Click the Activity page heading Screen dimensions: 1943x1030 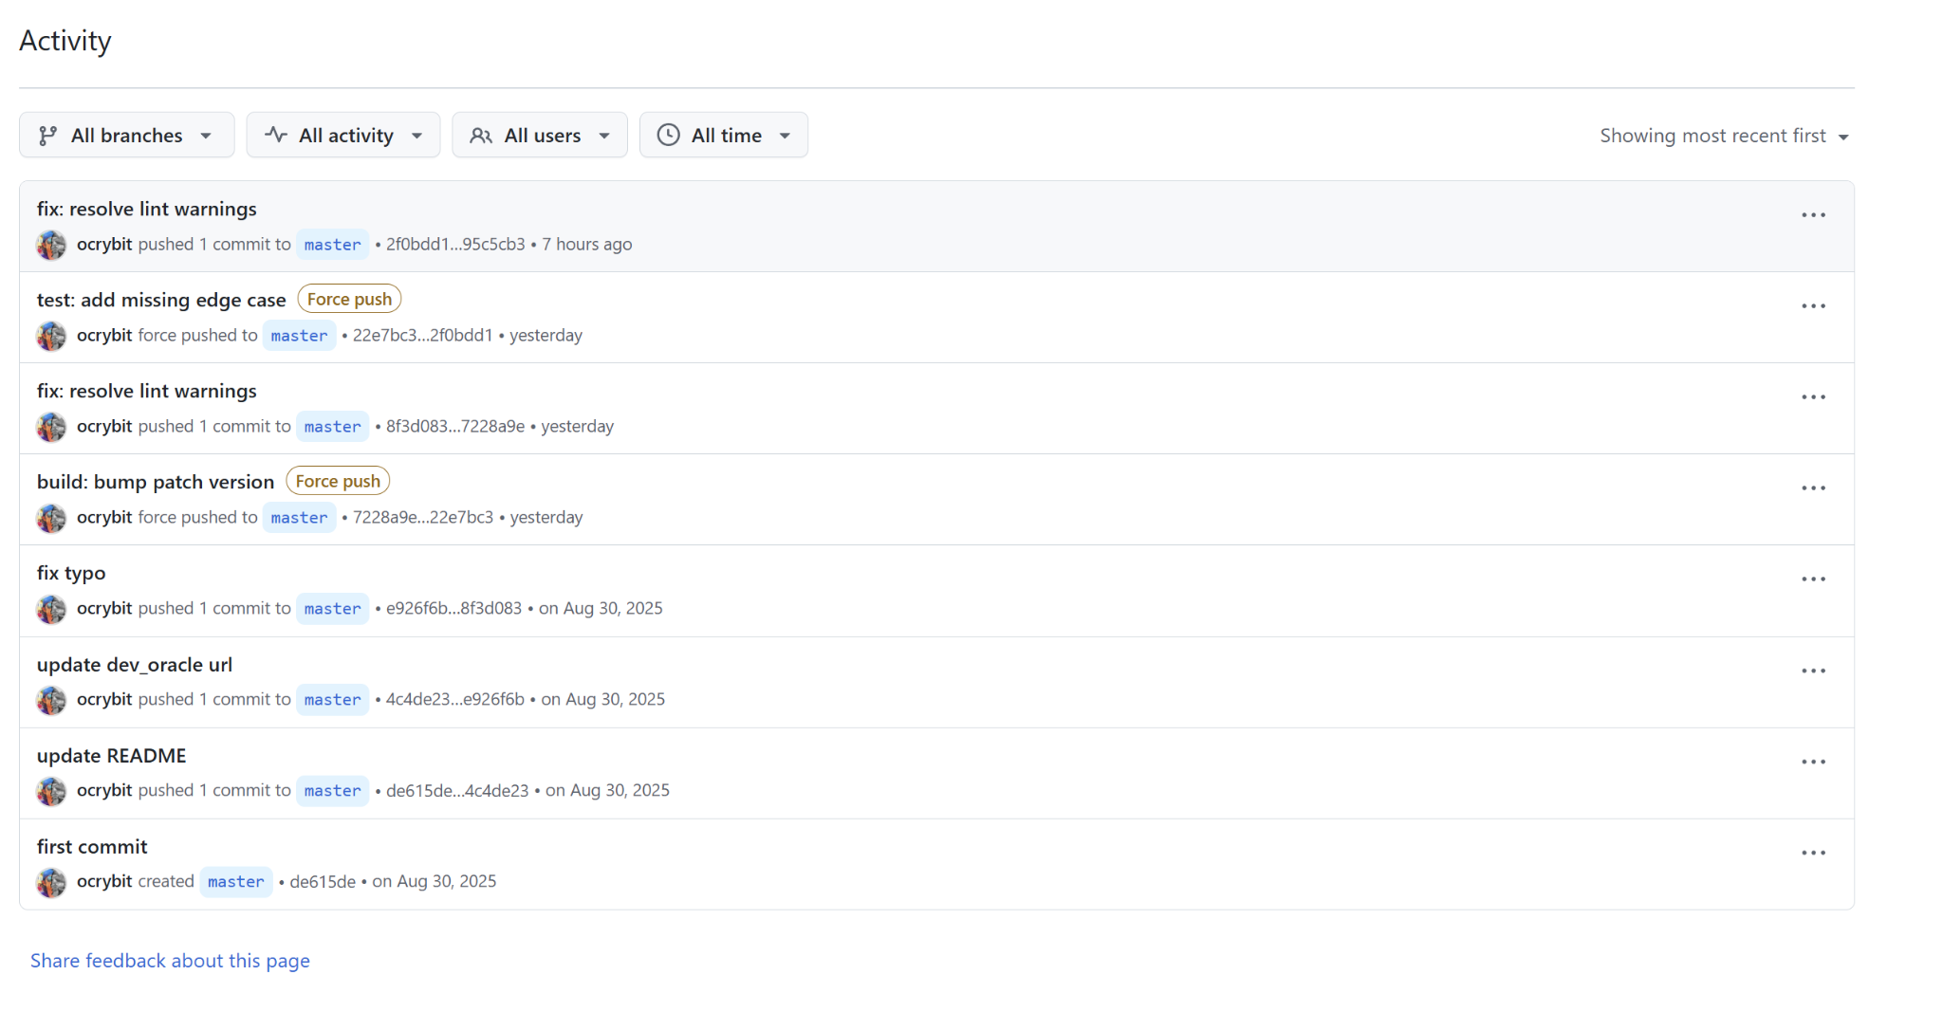point(65,41)
